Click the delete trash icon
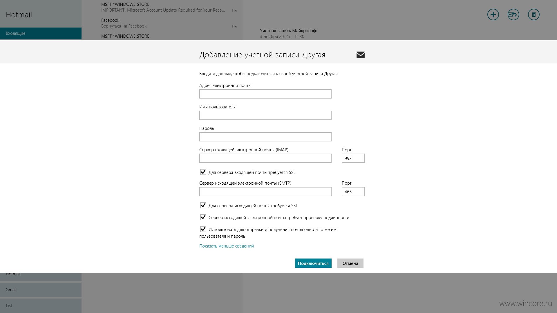Image resolution: width=557 pixels, height=313 pixels. [x=534, y=14]
